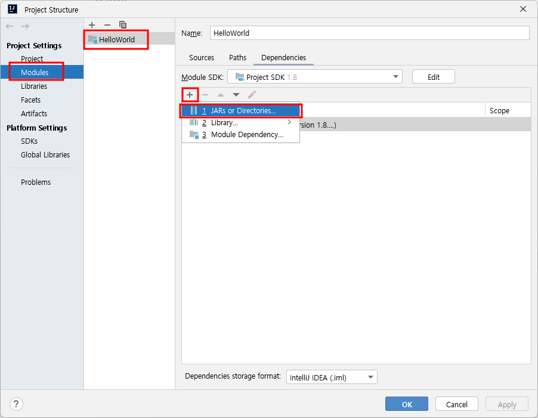The height and width of the screenshot is (418, 538).
Task: Expand the Library submenu arrow
Action: [x=289, y=122]
